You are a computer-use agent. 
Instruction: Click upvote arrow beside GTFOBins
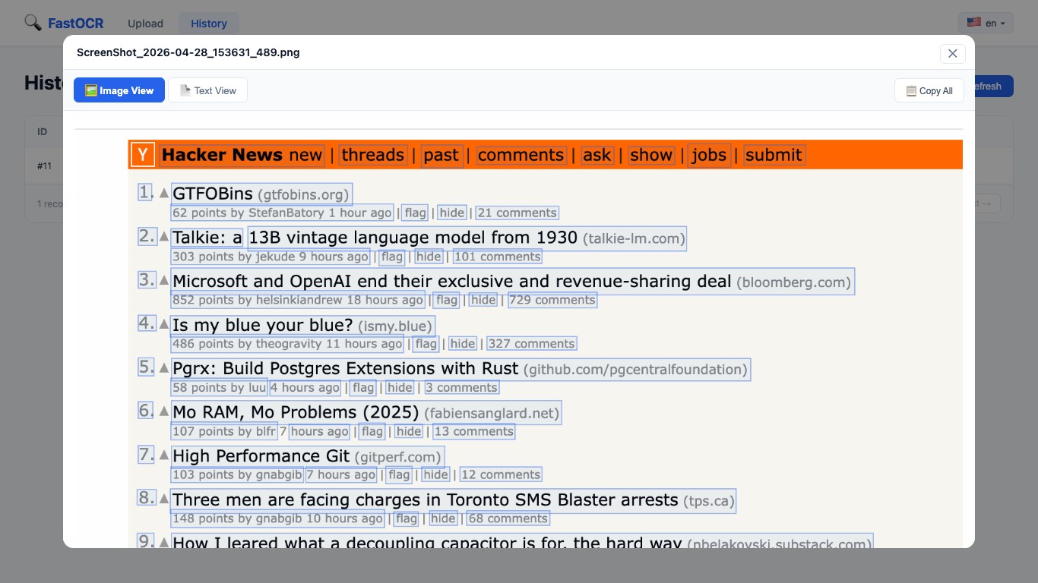click(x=163, y=194)
